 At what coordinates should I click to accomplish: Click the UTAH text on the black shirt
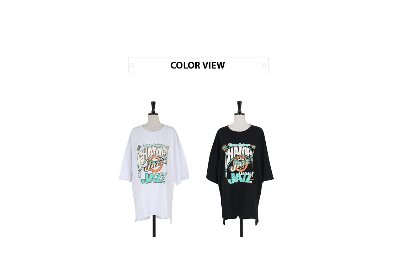(245, 173)
